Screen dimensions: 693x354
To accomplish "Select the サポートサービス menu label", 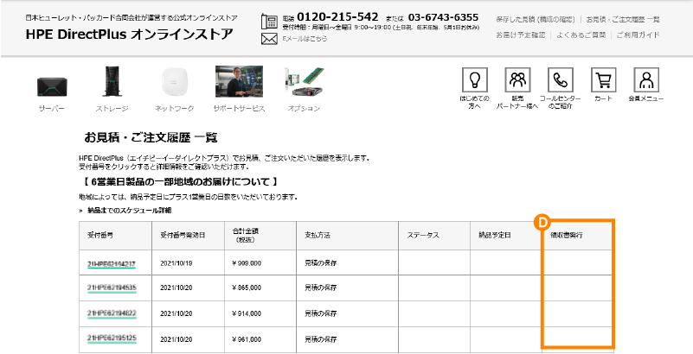I will click(x=239, y=109).
